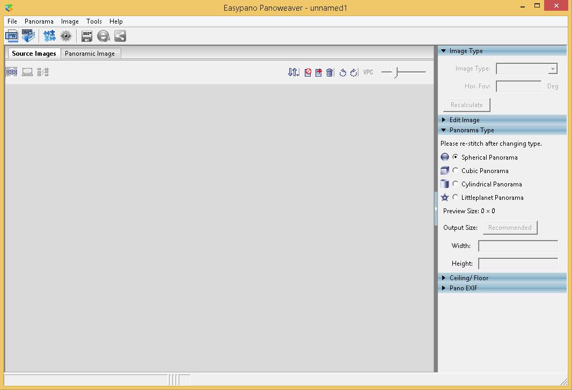Open the 360 panorama file icon
572x390 pixels.
pos(28,35)
